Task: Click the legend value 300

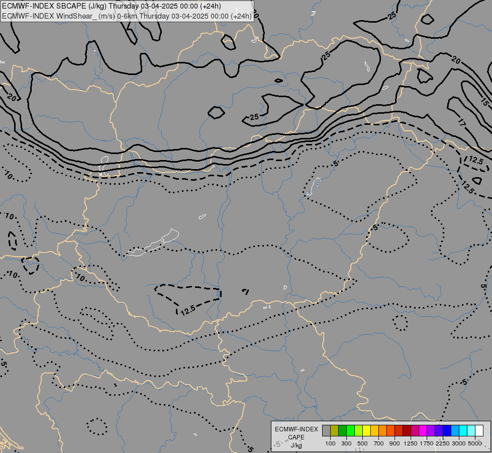Action: pyautogui.click(x=346, y=443)
